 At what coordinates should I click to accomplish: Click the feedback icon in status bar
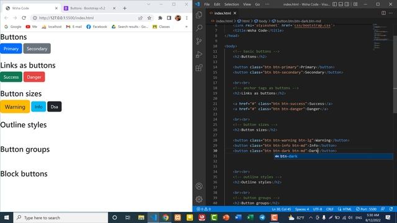coord(383,209)
